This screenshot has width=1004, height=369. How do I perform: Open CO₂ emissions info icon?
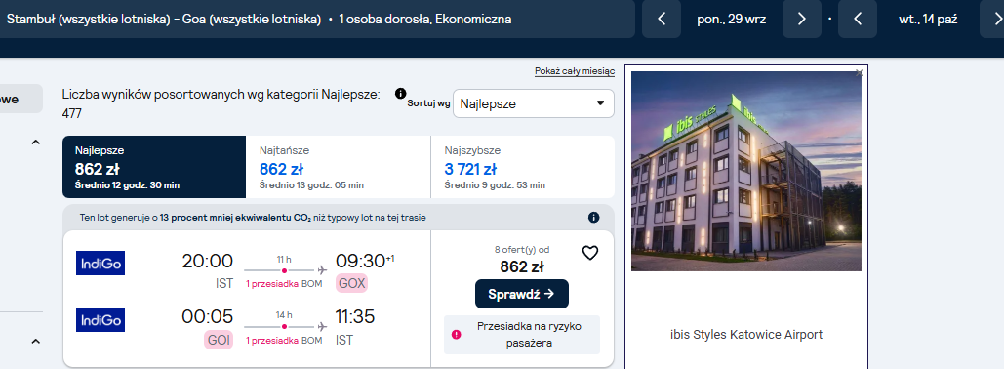click(x=593, y=217)
